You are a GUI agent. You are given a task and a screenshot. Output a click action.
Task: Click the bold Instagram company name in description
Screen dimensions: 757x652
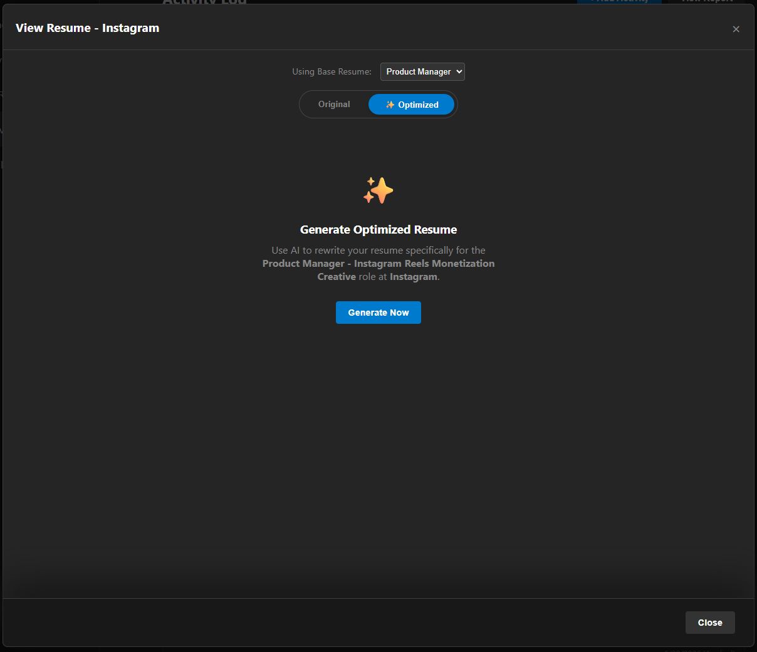[413, 277]
